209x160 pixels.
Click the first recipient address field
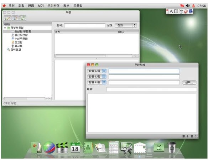(x=144, y=71)
